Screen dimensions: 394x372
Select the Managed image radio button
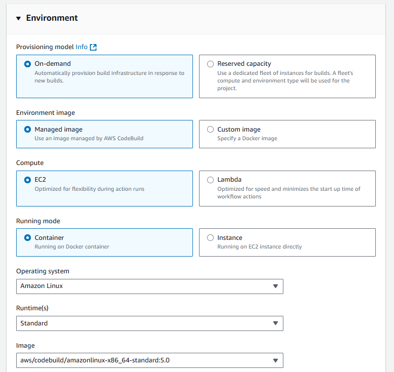point(27,130)
